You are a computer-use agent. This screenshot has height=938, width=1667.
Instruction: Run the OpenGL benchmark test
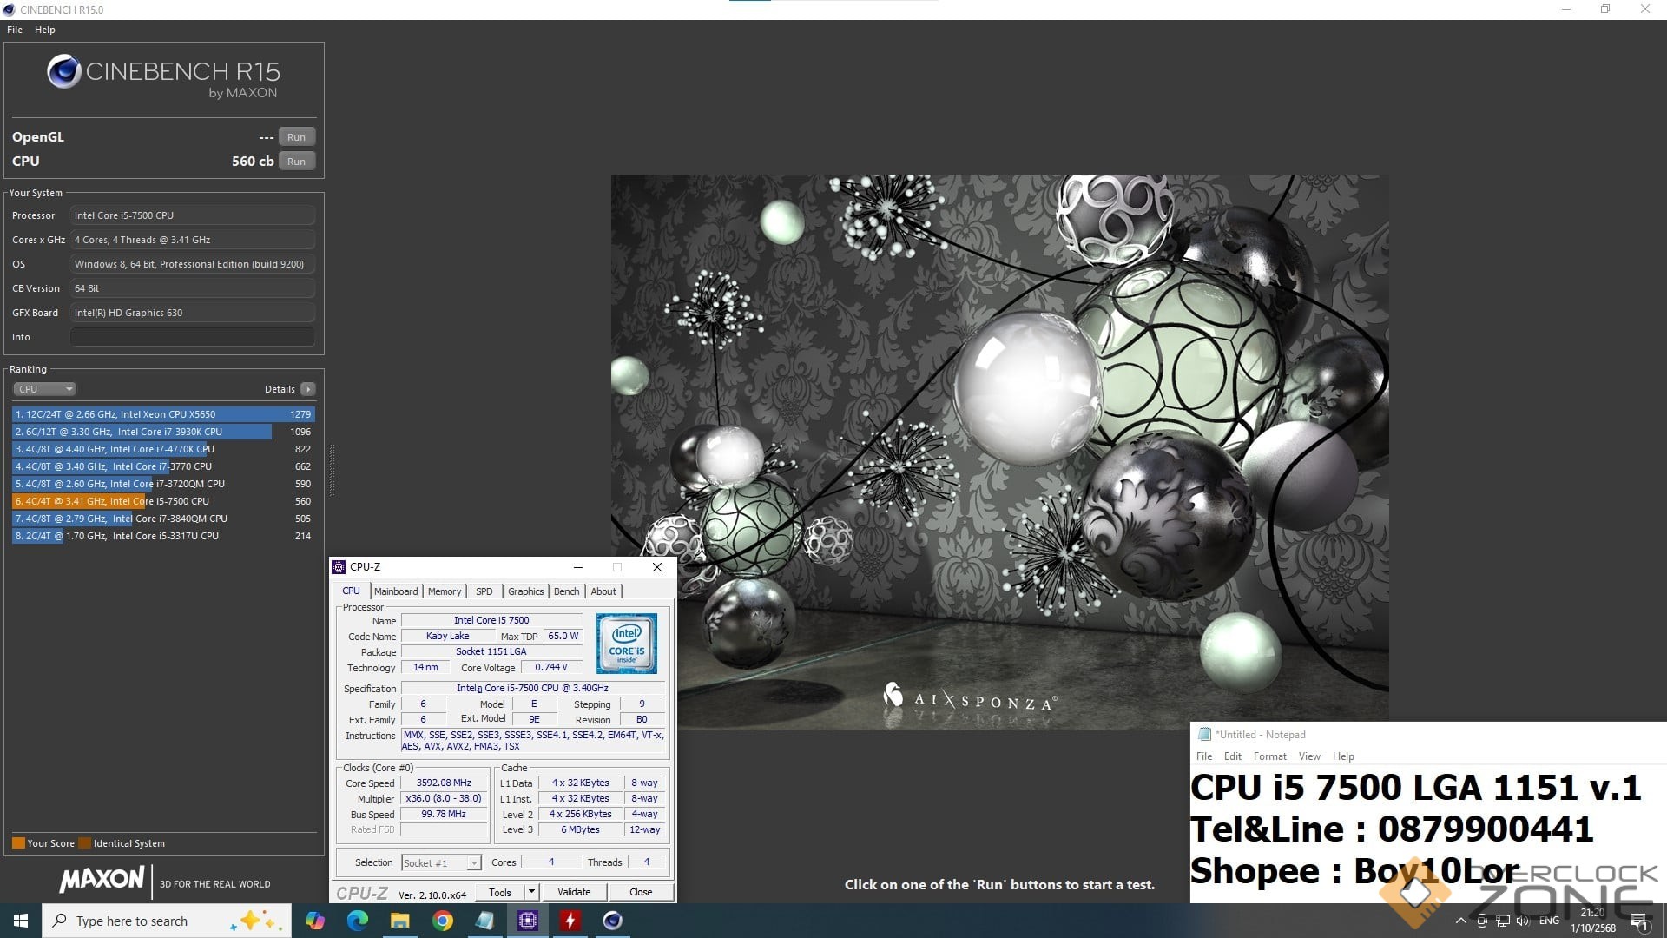click(296, 137)
